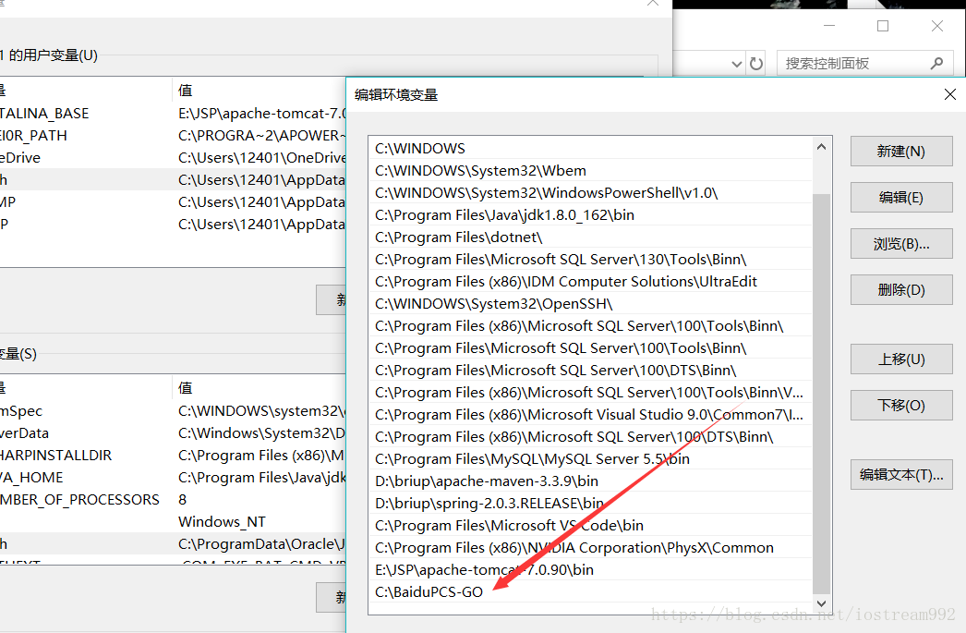This screenshot has width=966, height=633.
Task: Select the C:\Program Files\dotnet\ entry
Action: [x=591, y=237]
